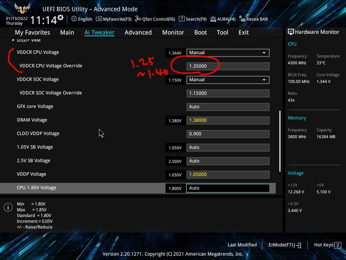Click the 3800 MHz memory frequency value
Viewport: 346px width, 260px height.
[297, 137]
